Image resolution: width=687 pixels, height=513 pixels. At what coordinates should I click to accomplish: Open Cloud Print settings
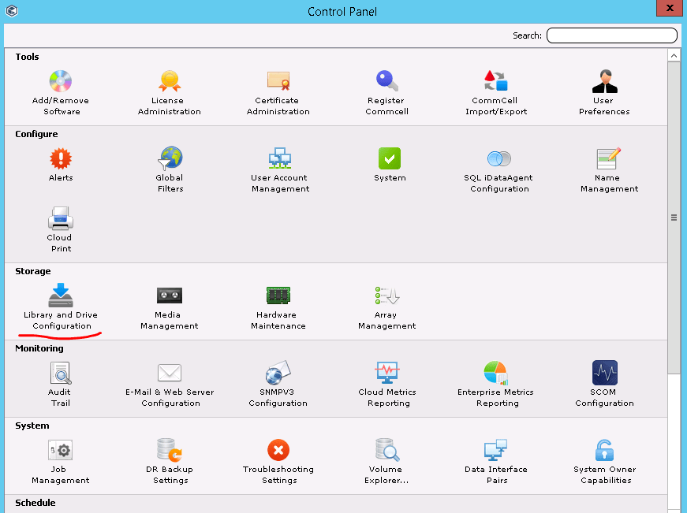click(60, 227)
